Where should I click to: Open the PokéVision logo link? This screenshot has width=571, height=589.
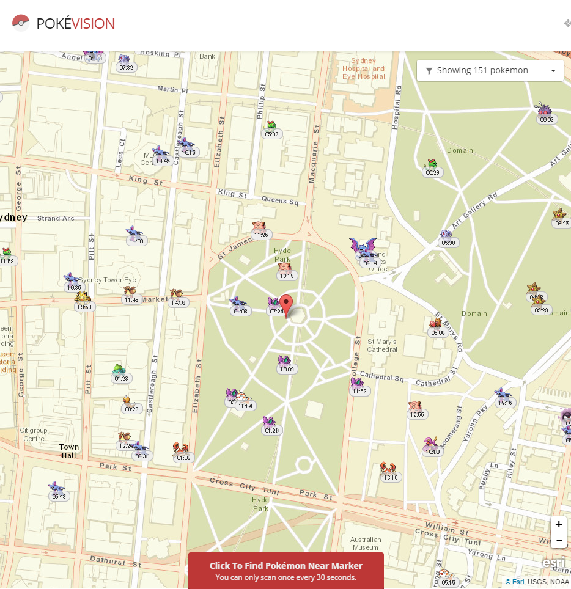[63, 23]
